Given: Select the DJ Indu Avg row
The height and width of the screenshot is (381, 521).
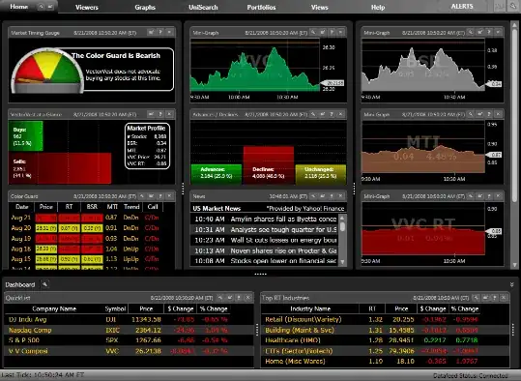Looking at the screenshot, I should click(129, 319).
